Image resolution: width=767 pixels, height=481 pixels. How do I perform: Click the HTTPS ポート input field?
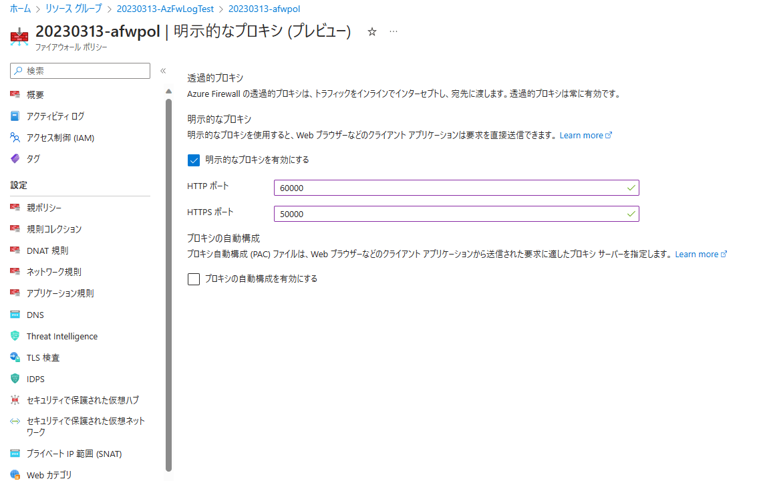[456, 214]
